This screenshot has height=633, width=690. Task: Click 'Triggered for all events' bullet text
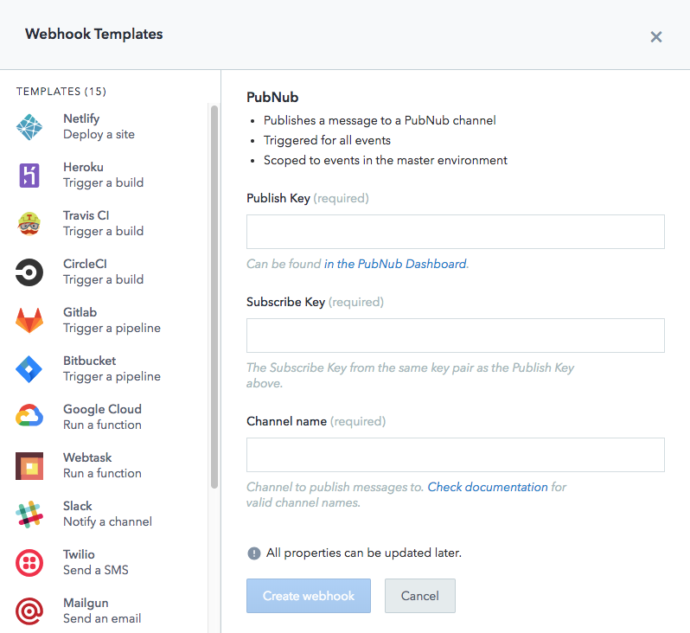click(x=327, y=140)
